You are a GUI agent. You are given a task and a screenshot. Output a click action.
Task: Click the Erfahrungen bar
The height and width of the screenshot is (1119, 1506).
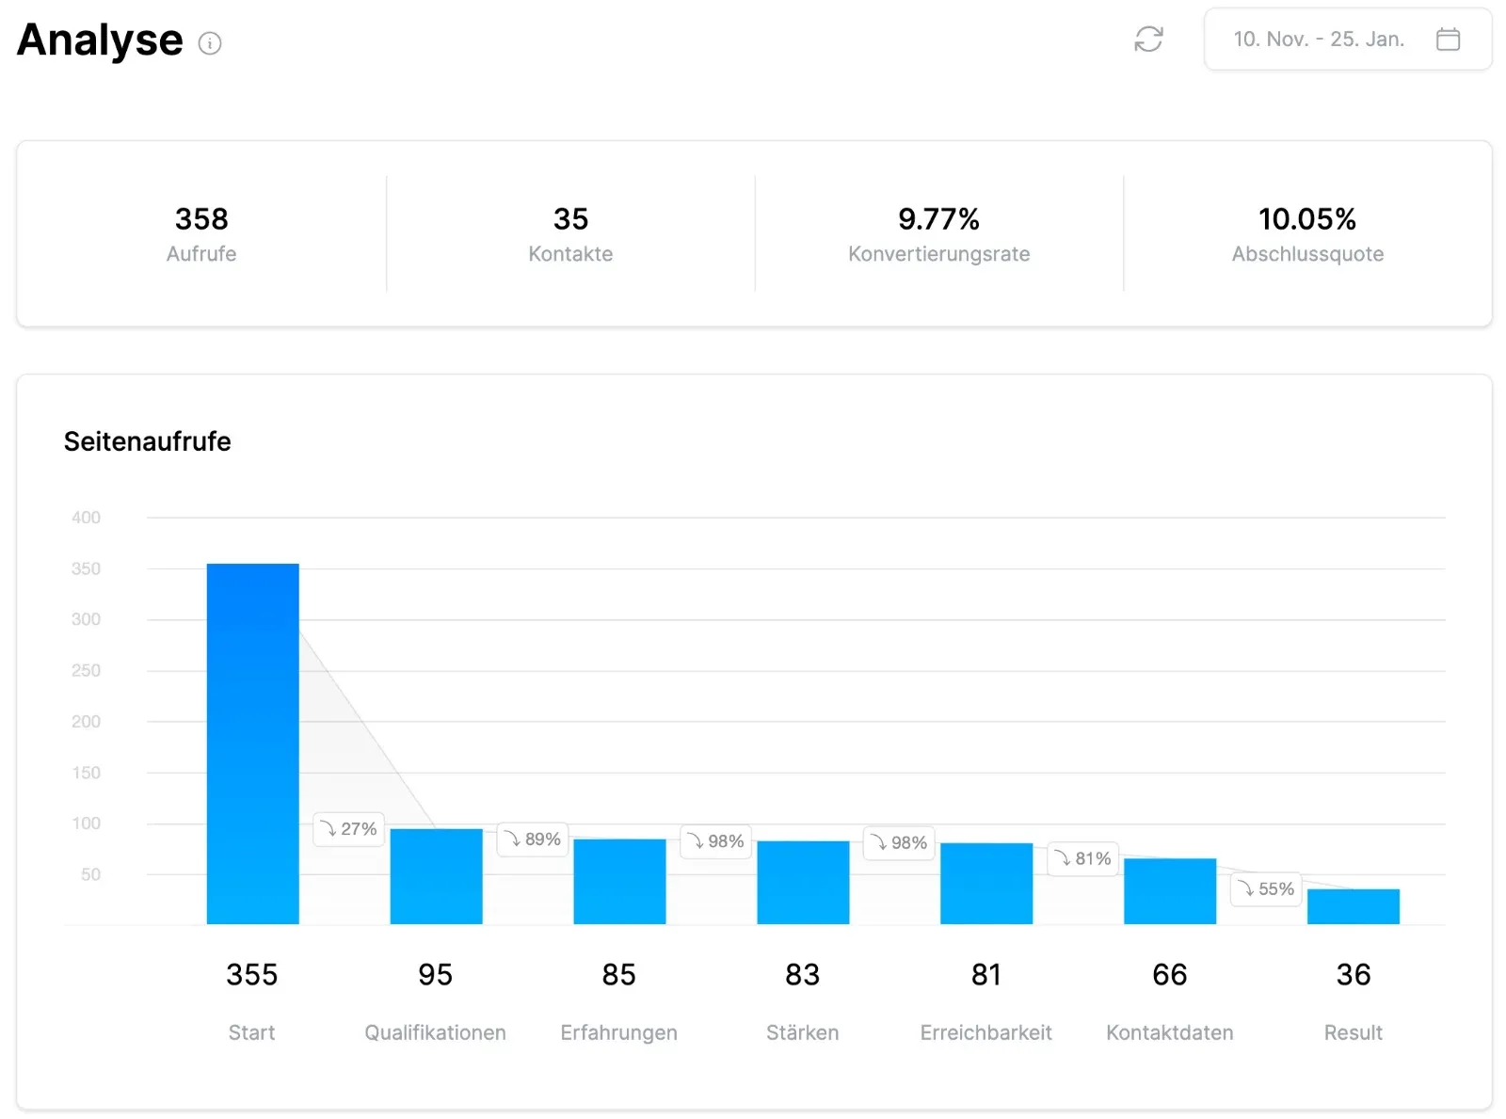[x=619, y=881]
